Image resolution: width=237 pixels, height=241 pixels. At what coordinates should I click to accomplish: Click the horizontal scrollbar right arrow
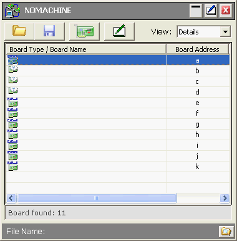pyautogui.click(x=225, y=198)
